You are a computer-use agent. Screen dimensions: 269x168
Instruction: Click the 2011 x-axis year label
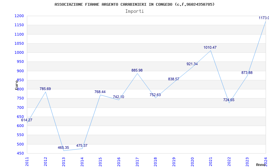27,162
